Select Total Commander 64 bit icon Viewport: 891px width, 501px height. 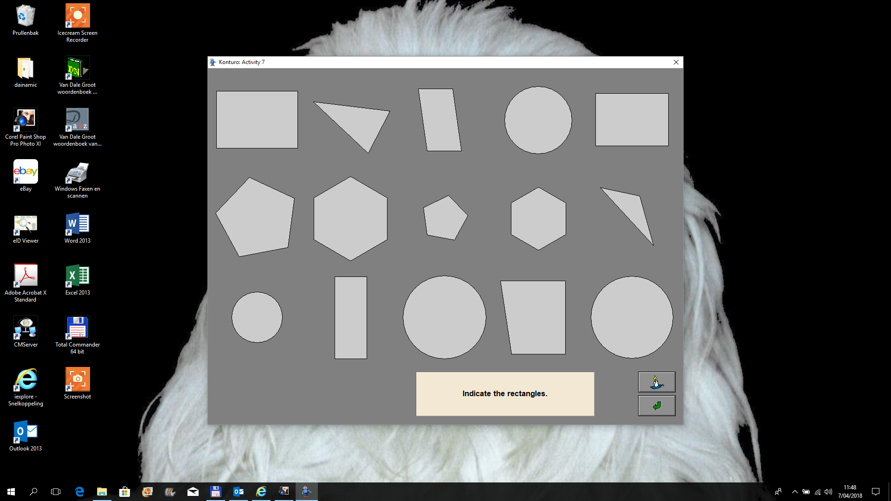tap(77, 335)
